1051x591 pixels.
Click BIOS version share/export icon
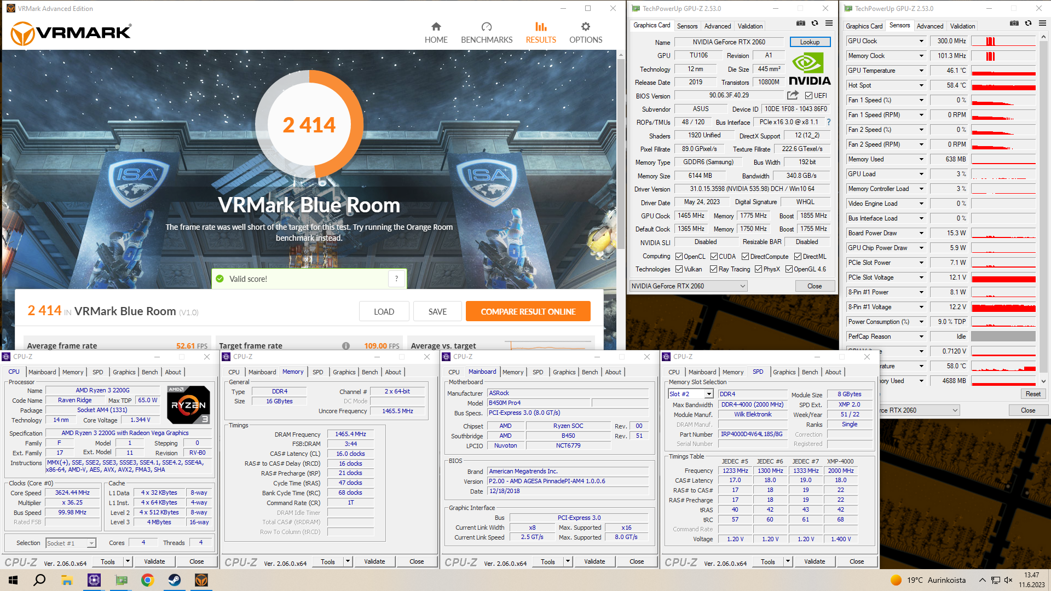pos(793,95)
